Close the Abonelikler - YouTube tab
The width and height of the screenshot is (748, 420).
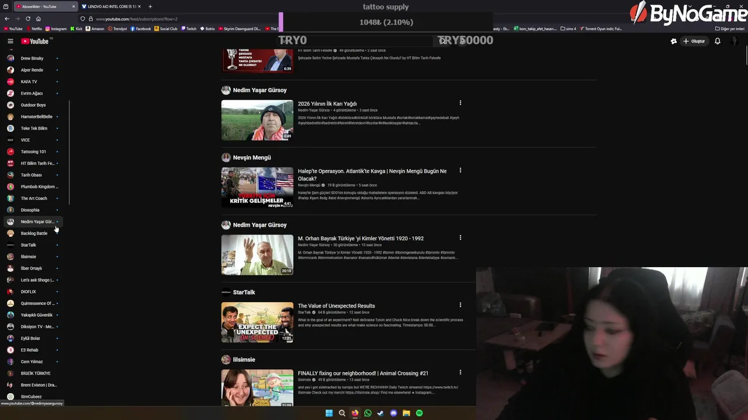(74, 6)
